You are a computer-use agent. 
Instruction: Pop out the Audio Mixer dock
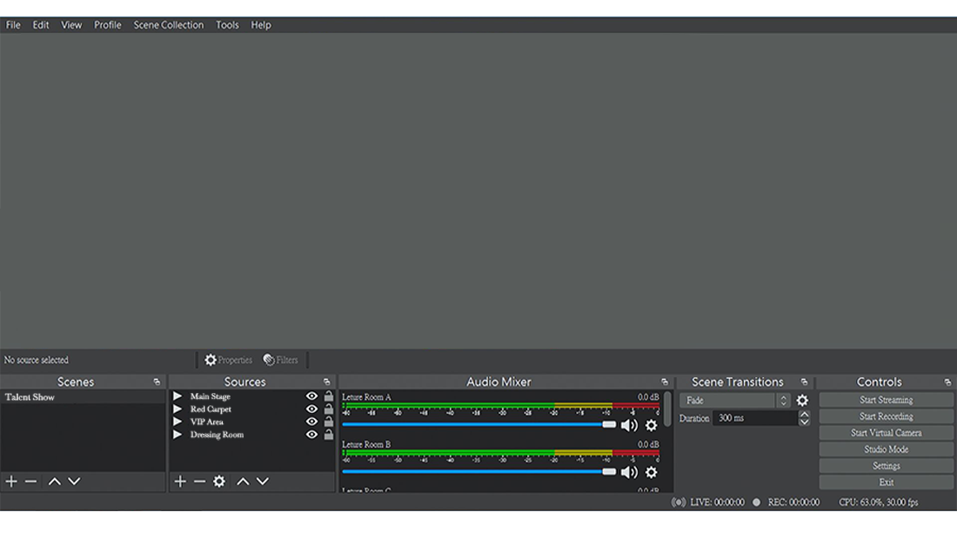tap(665, 383)
